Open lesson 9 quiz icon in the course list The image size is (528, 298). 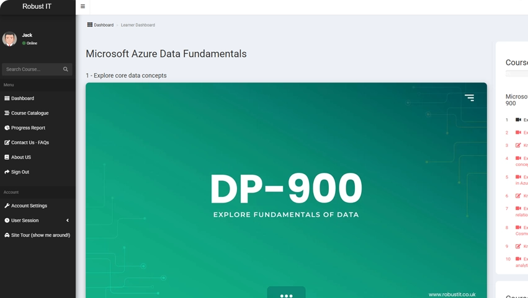pos(518,246)
